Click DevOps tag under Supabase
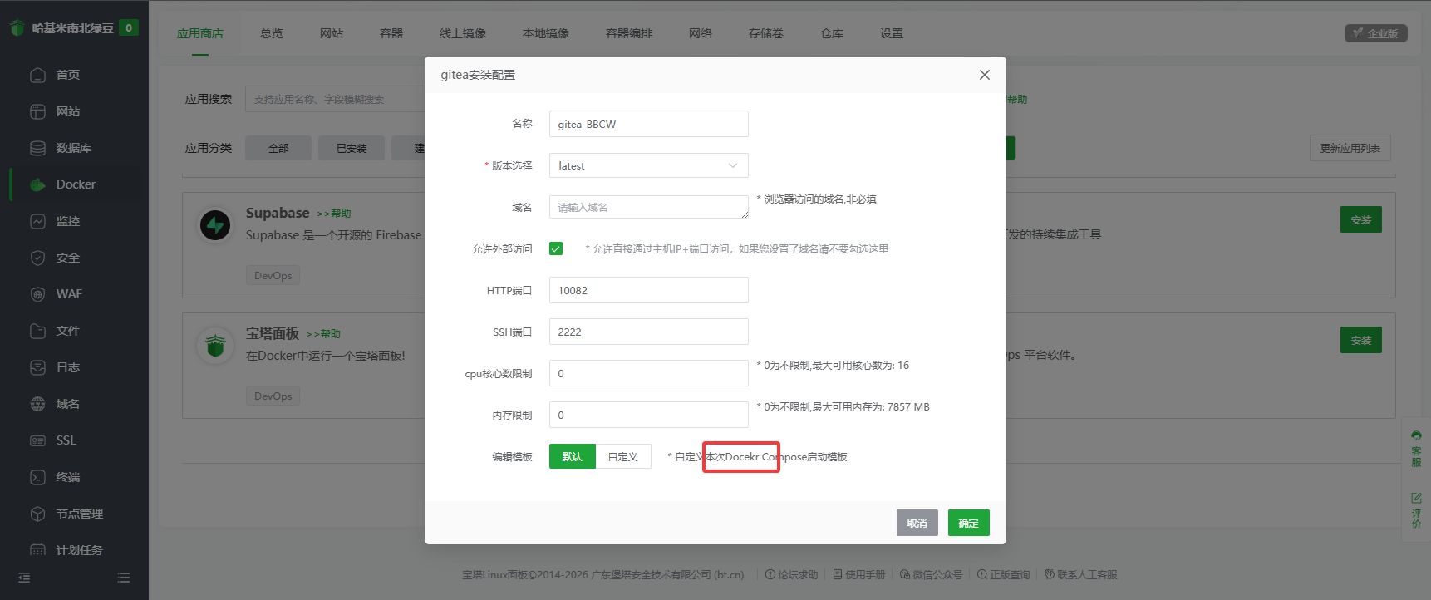Image resolution: width=1431 pixels, height=600 pixels. pos(273,275)
